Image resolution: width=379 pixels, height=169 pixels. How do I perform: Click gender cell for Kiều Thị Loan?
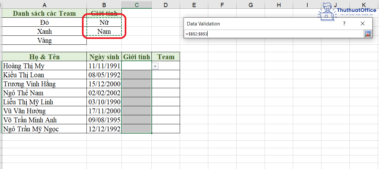click(137, 75)
